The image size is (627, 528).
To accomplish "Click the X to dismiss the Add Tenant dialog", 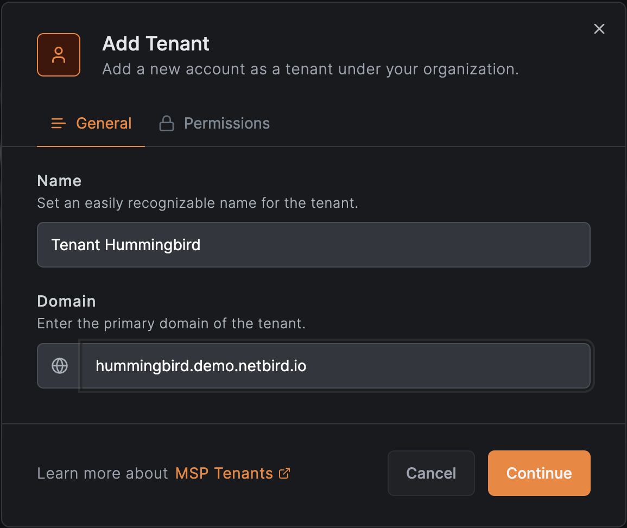I will [x=599, y=29].
